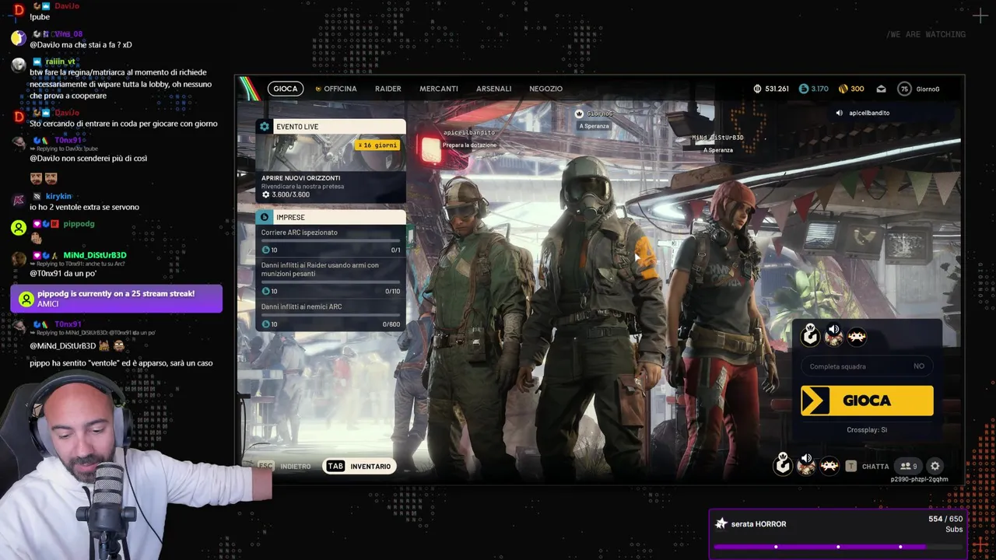Screen dimensions: 996x560
Task: Open the GiornoG profile name in top bar
Action: coord(928,89)
